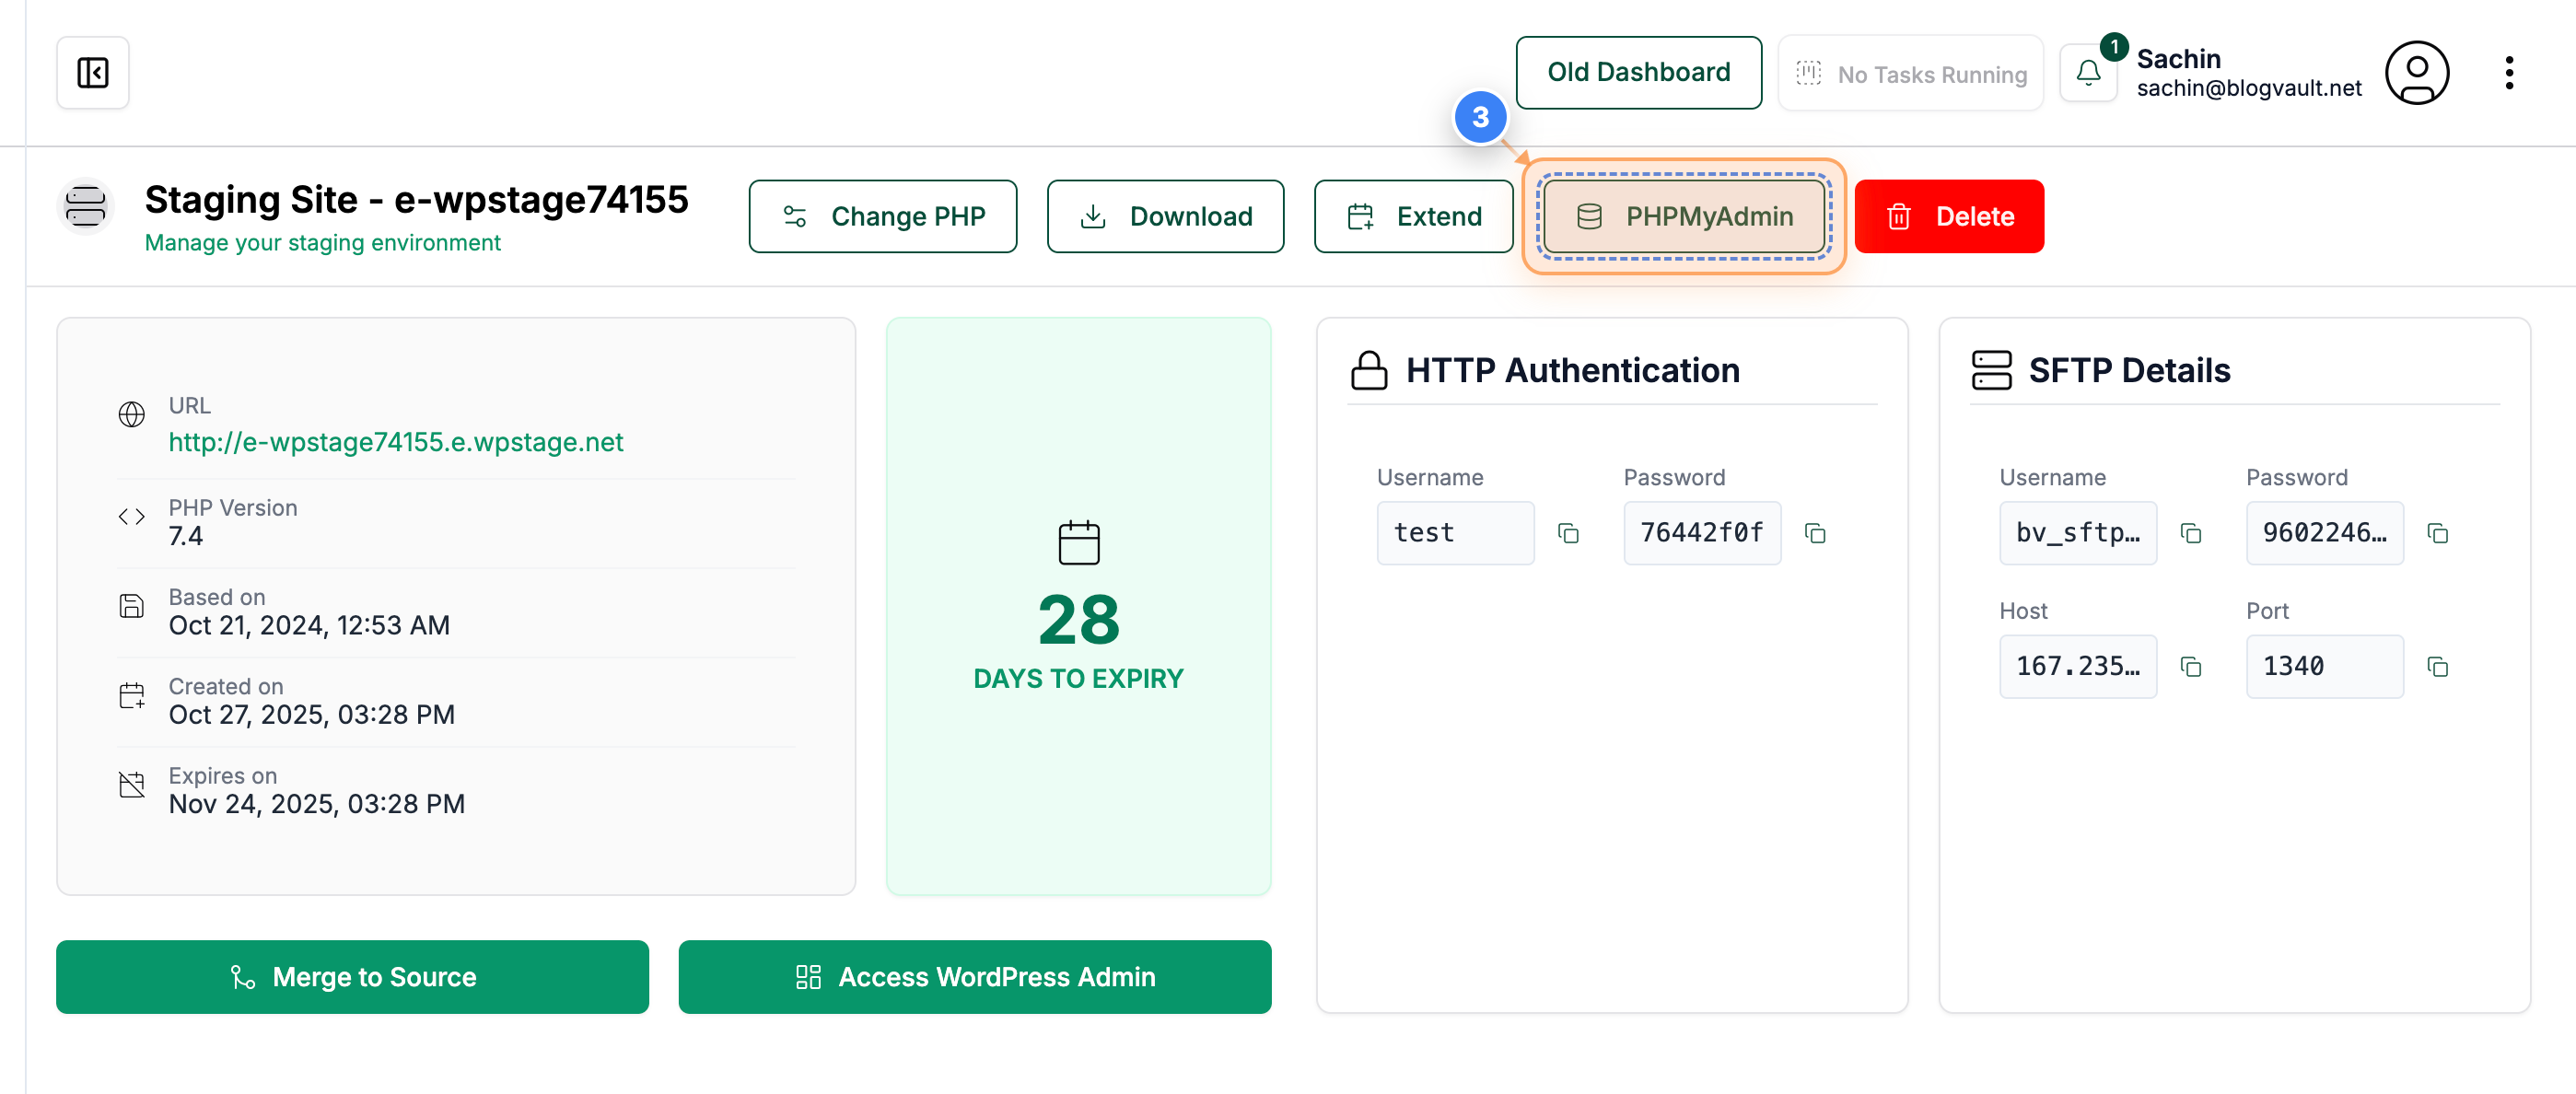Switch to the Old Dashboard
2576x1094 pixels.
(x=1639, y=72)
